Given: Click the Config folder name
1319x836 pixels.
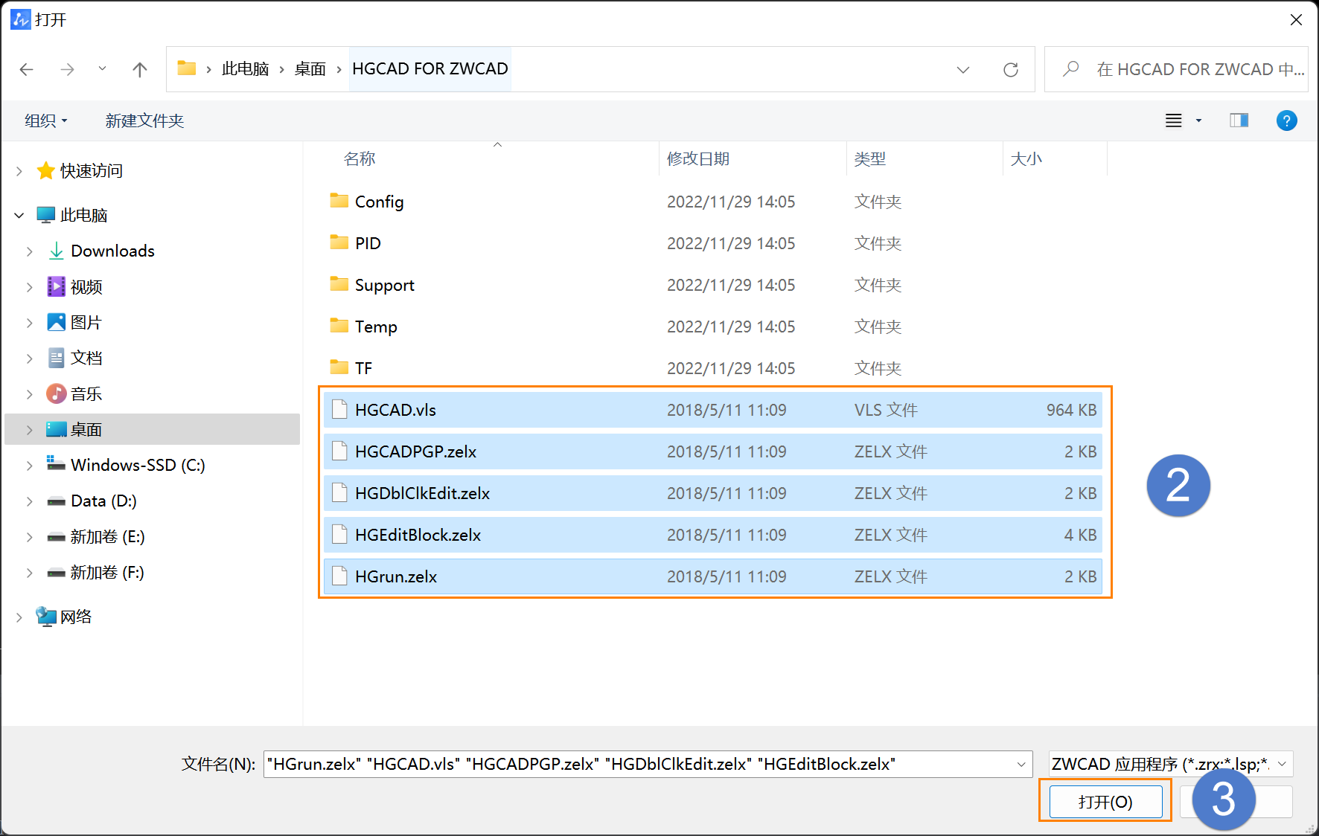Looking at the screenshot, I should [380, 202].
